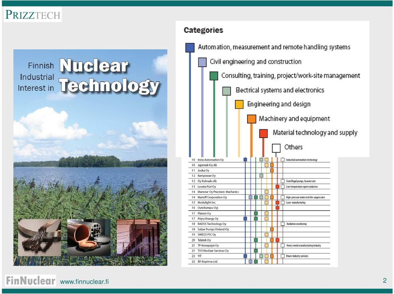394x294 pixels.
Task: Select Mansner Oy Precision Mechanics row name
Action: tap(218, 192)
